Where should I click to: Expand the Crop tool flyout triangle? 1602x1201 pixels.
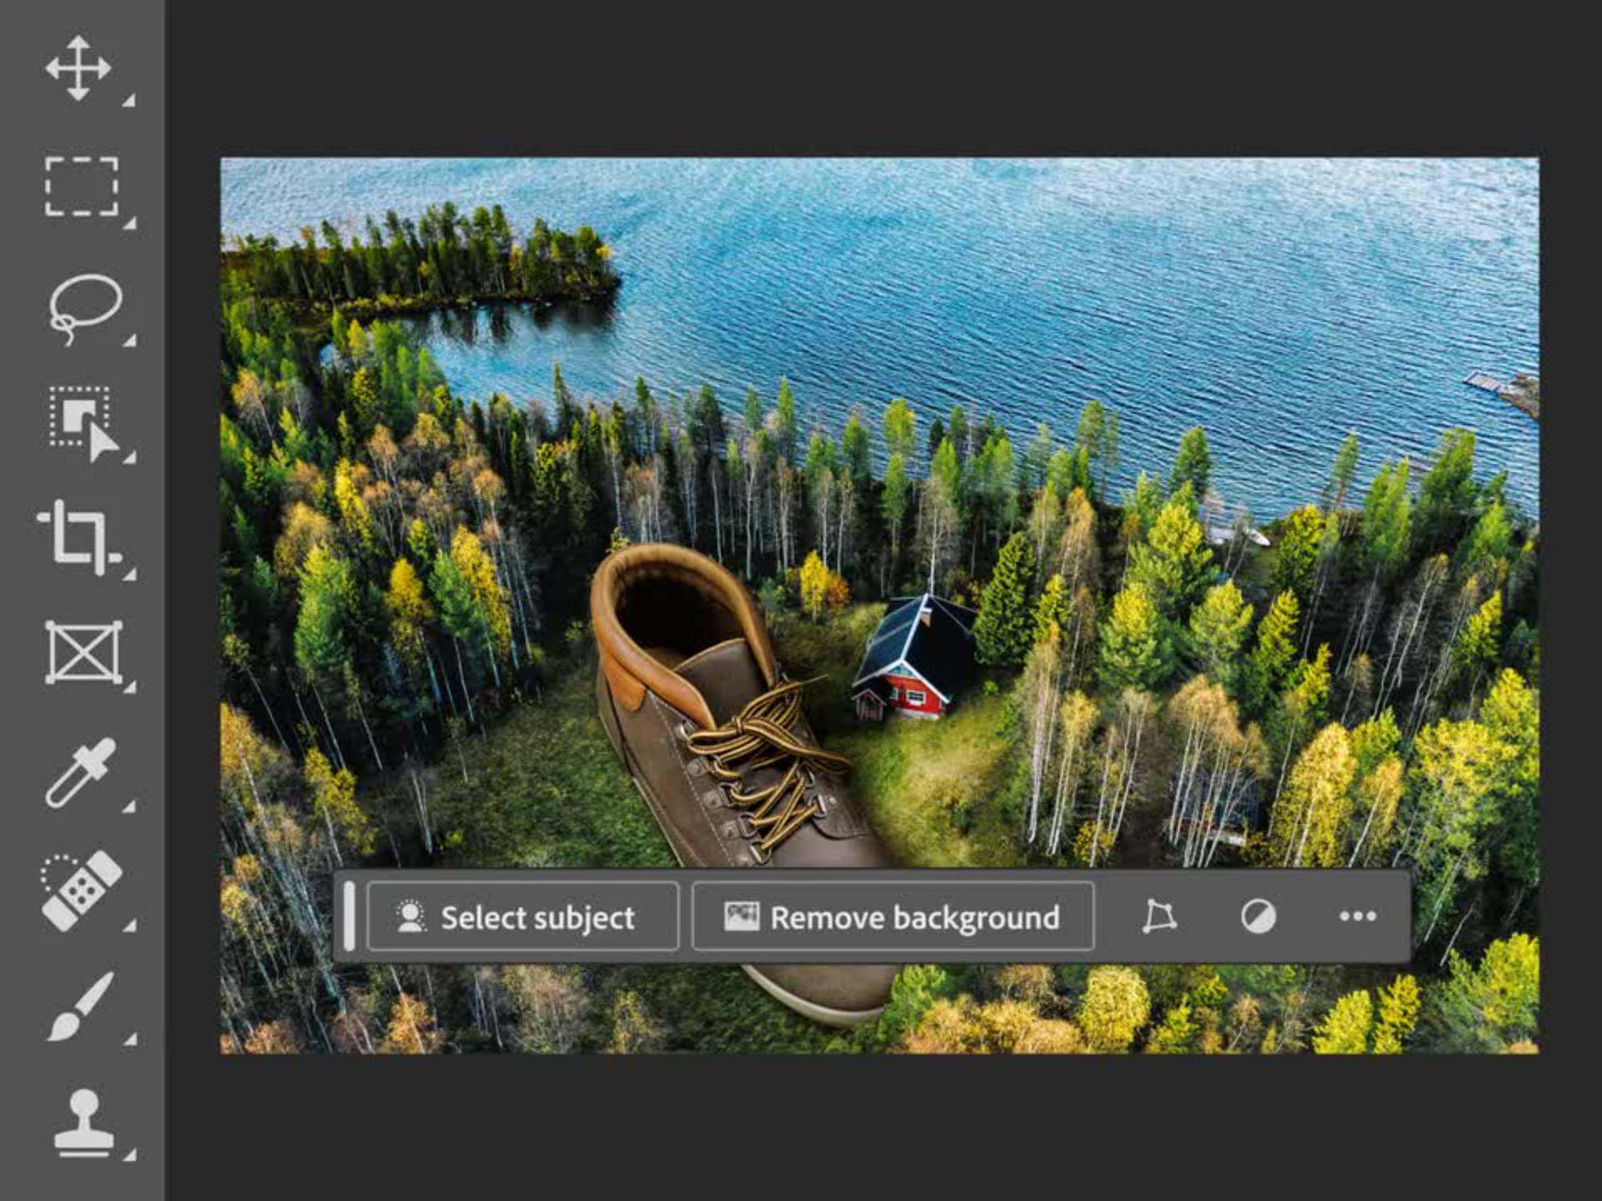129,574
